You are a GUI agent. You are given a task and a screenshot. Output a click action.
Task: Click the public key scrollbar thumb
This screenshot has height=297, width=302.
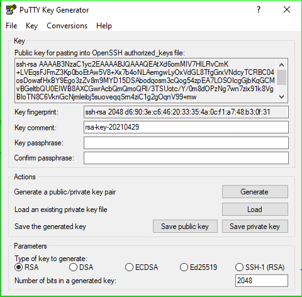pyautogui.click(x=281, y=77)
